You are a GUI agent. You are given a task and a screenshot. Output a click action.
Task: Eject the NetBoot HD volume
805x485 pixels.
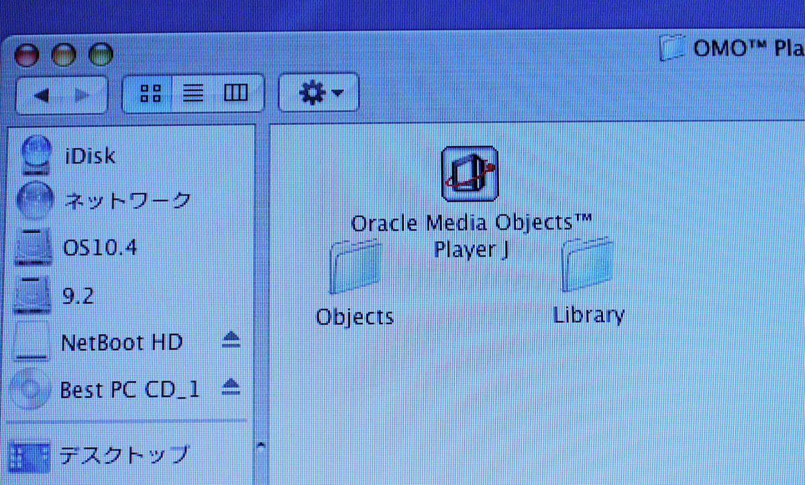click(x=231, y=341)
